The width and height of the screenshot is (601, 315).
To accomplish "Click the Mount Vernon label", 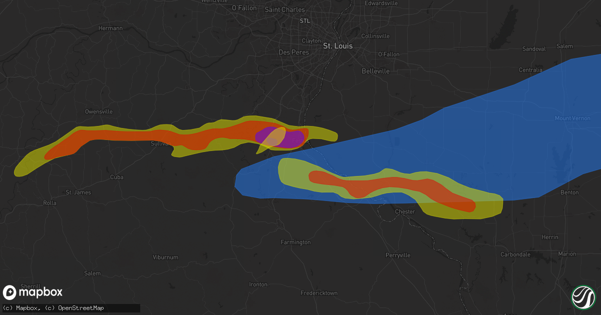I will tap(573, 118).
